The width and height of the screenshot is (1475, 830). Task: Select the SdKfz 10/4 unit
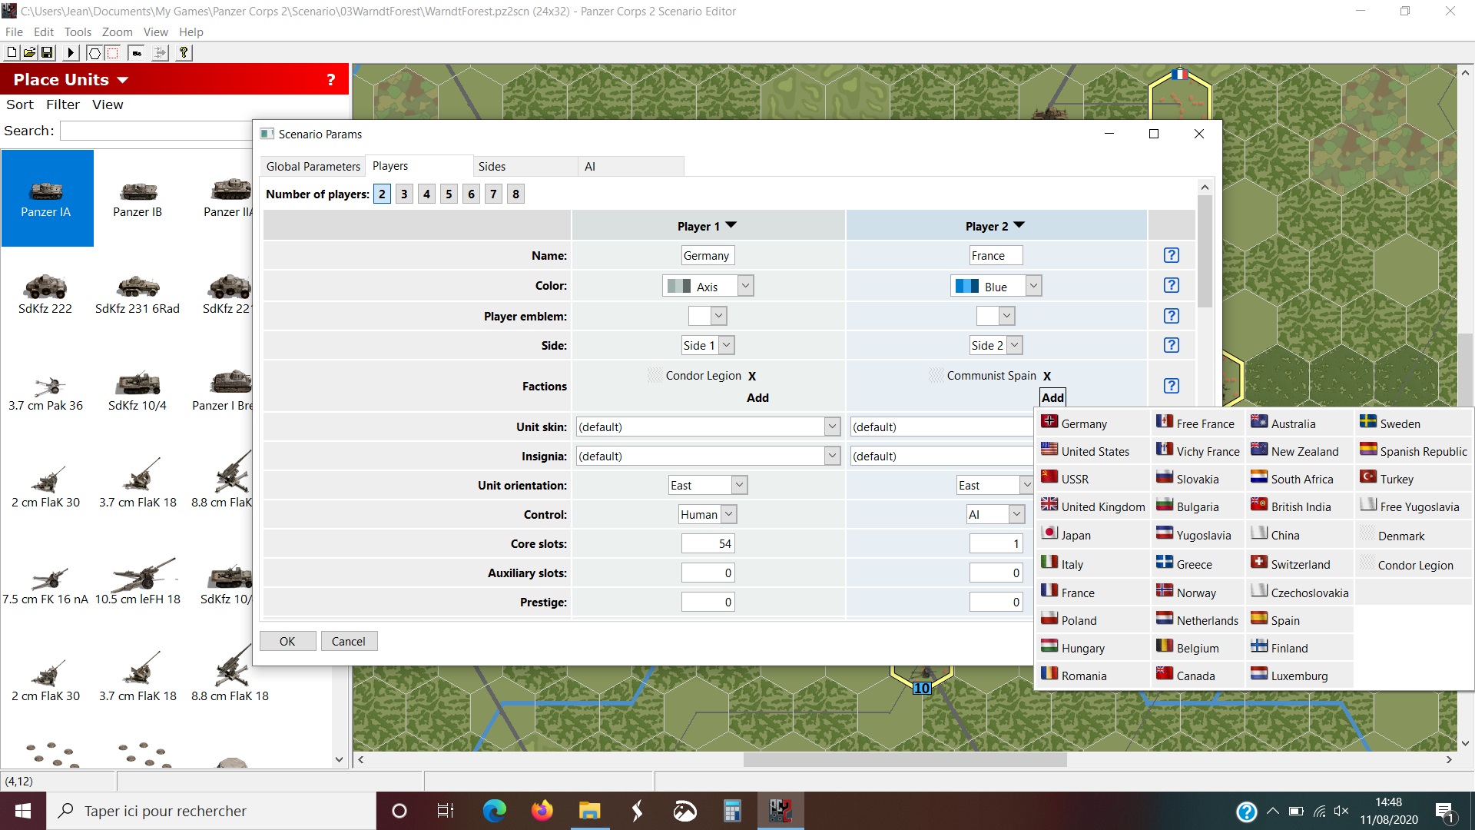click(x=138, y=392)
